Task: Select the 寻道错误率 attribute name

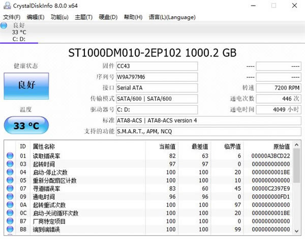Action: (46, 189)
